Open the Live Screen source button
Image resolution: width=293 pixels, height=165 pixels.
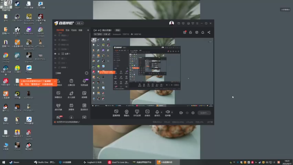(116, 113)
